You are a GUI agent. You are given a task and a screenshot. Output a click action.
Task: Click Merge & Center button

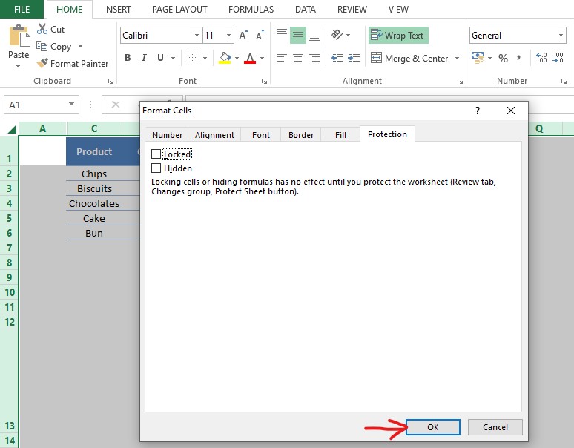[x=409, y=58]
